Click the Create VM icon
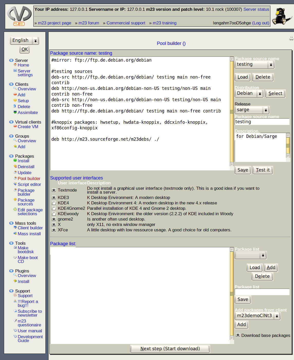Screen dimensions: 294x360 (15, 126)
